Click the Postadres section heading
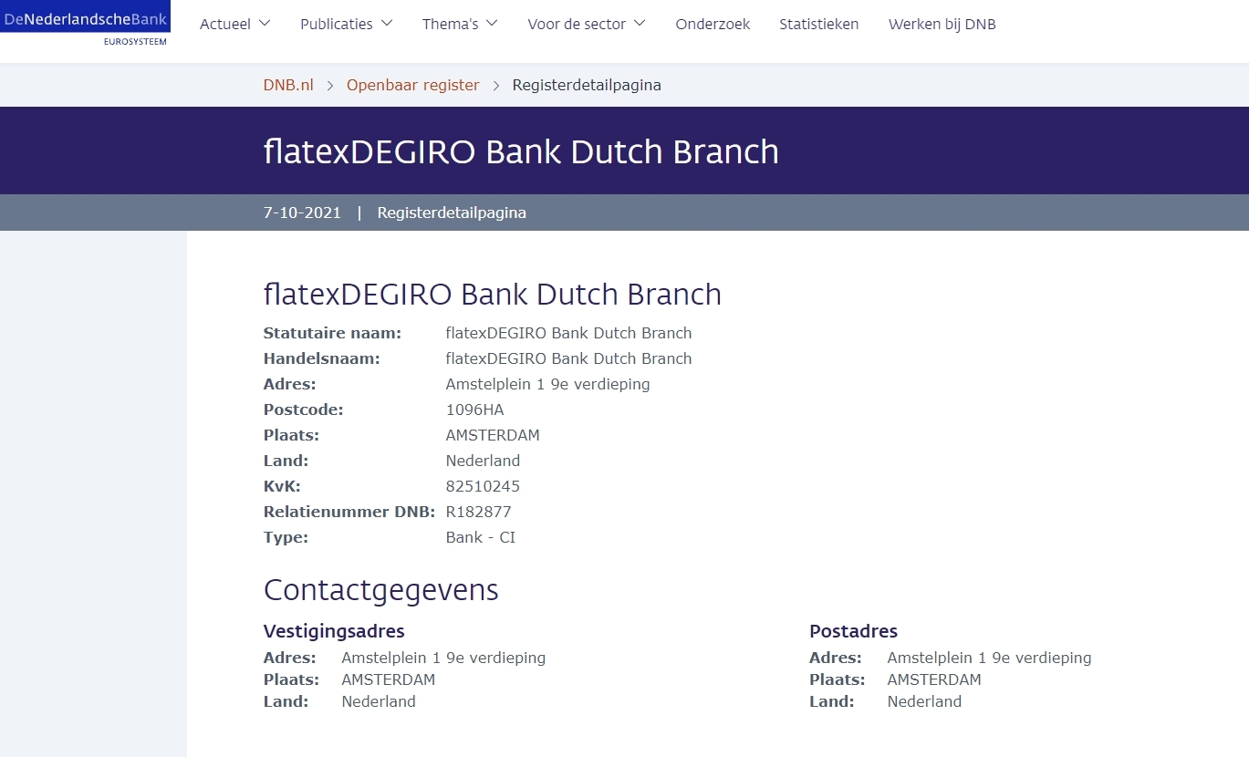Screen dimensions: 1249x757 (853, 631)
